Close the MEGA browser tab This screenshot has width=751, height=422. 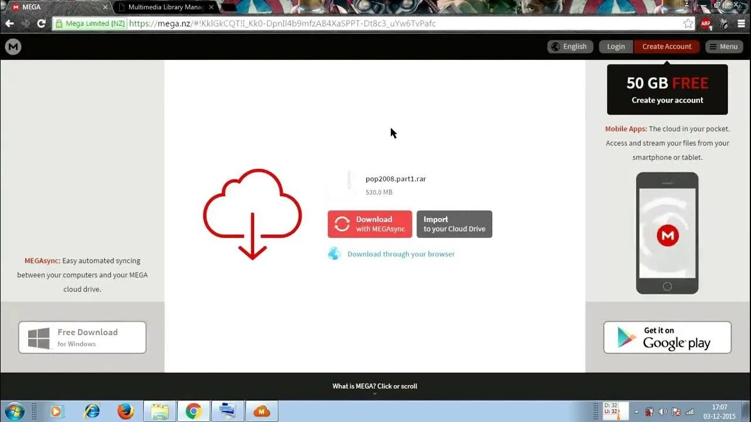tap(106, 7)
